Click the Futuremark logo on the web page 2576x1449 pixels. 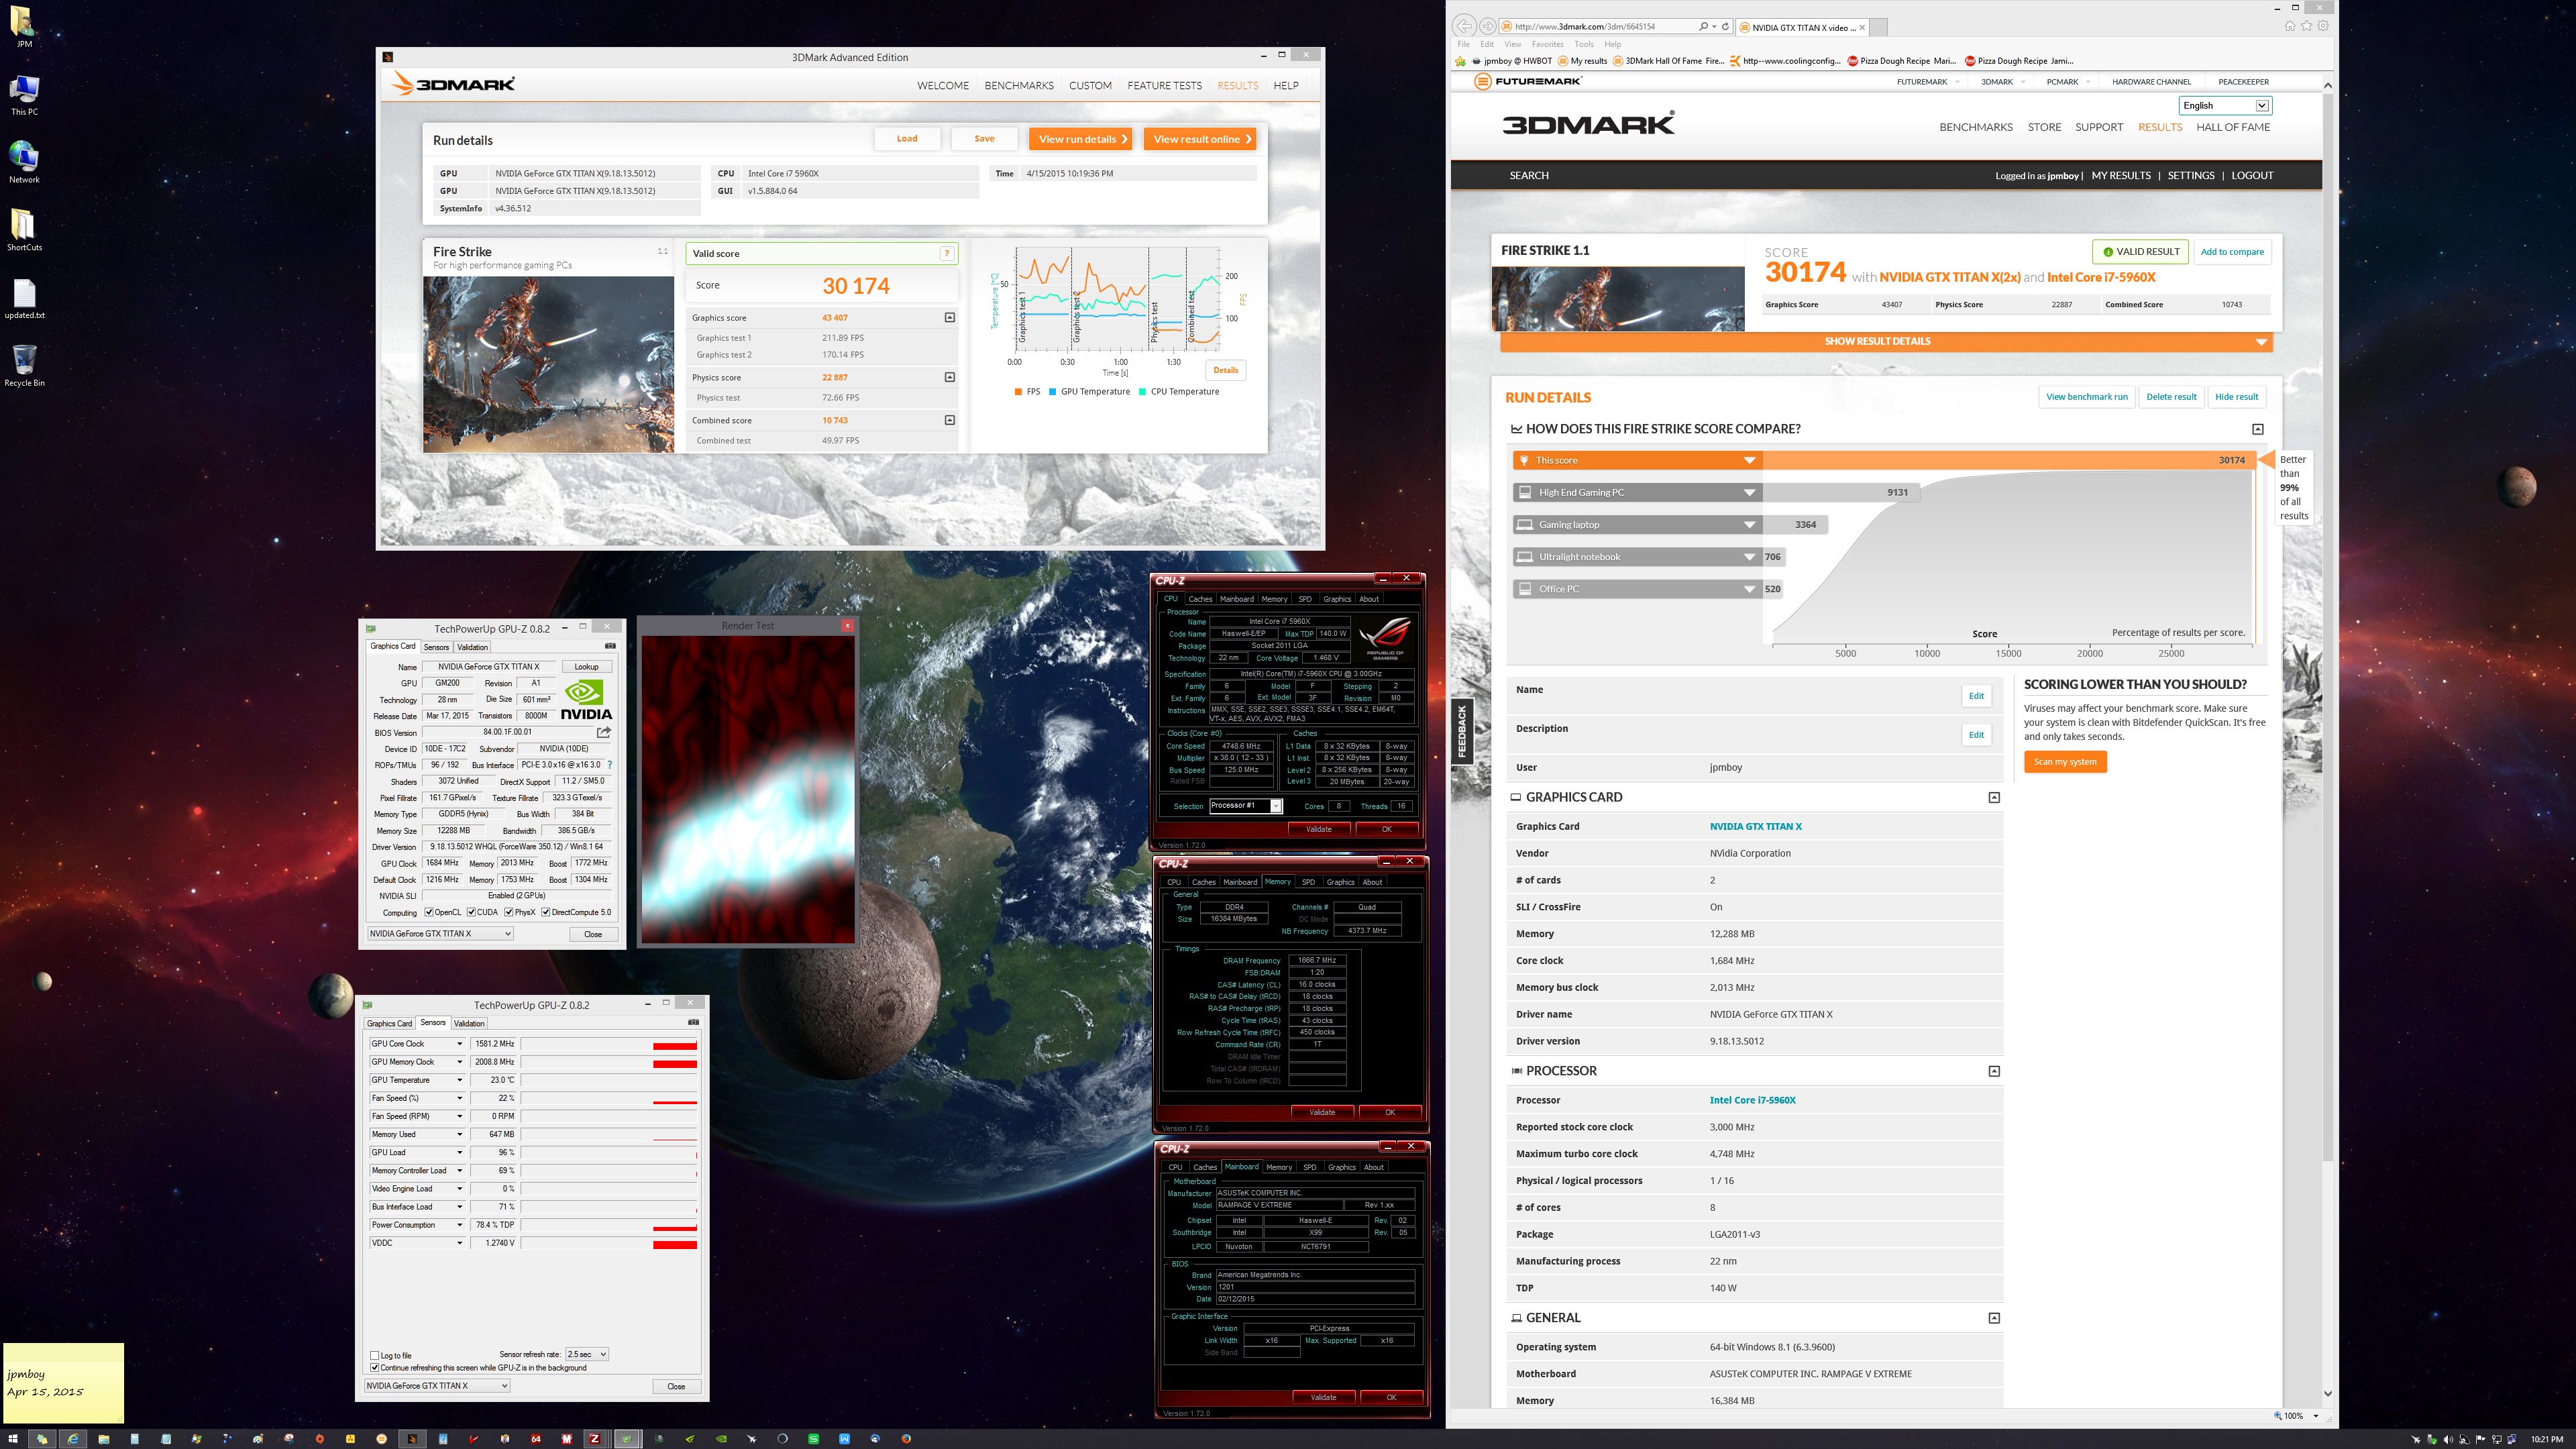pos(1528,82)
